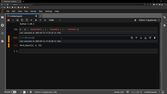Open property inspector gears icon
Screen dimensions: 167x94
click(164, 17)
